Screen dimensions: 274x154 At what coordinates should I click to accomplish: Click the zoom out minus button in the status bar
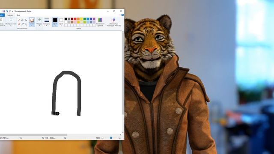click(x=102, y=138)
